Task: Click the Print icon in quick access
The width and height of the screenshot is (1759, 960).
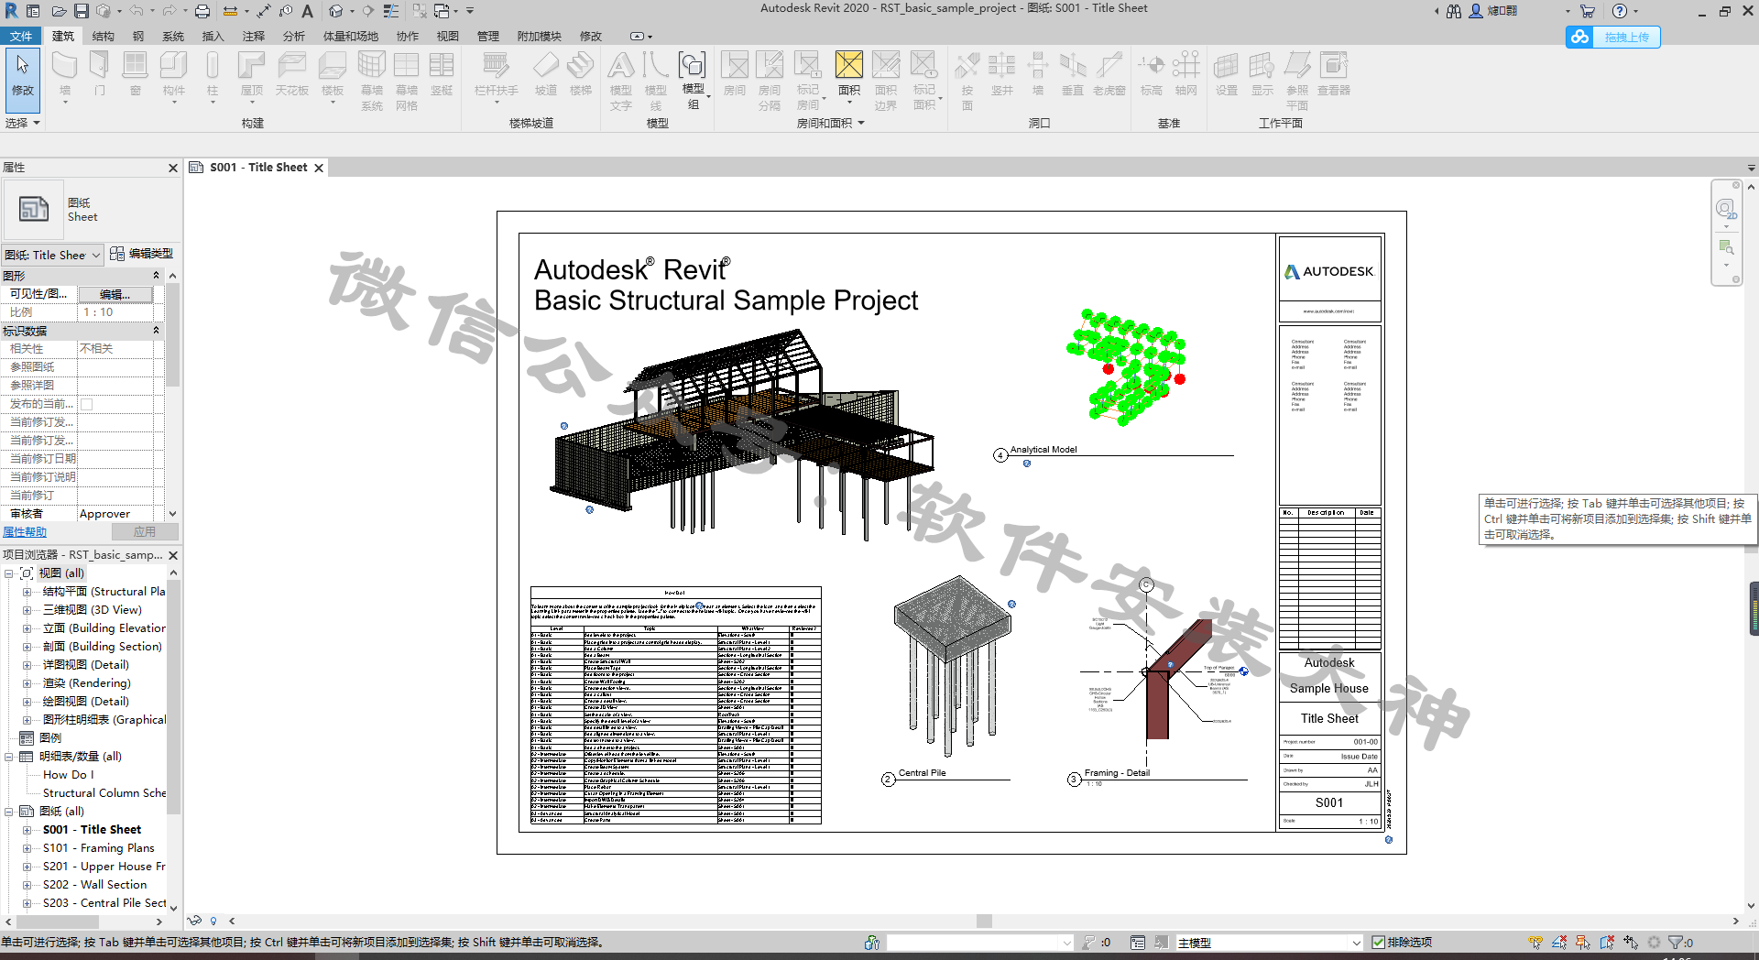Action: point(202,11)
